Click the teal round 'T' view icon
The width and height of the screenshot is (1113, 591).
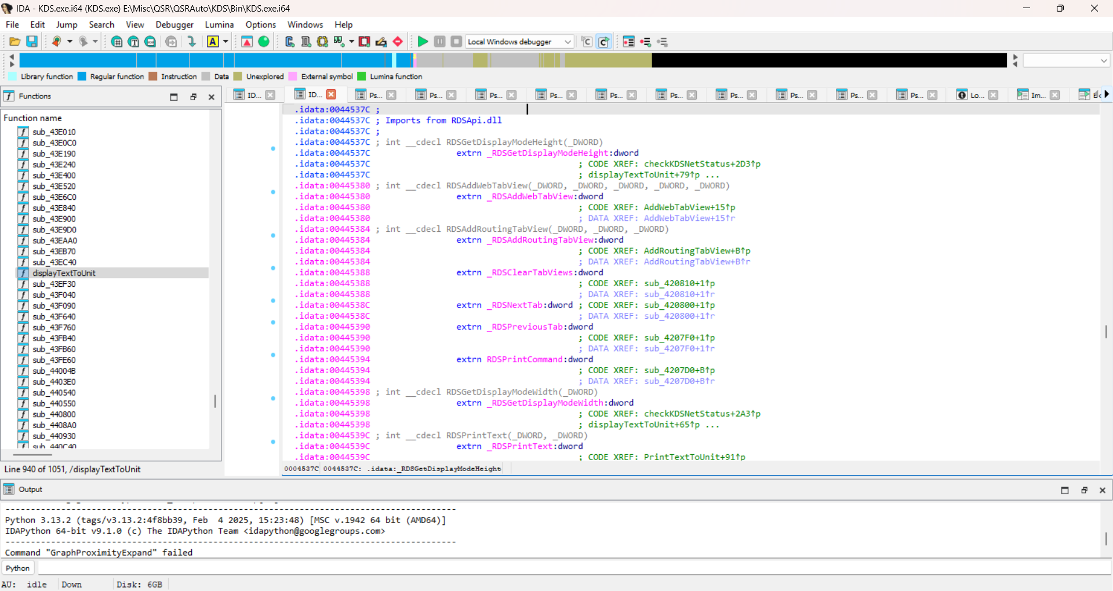coord(133,42)
